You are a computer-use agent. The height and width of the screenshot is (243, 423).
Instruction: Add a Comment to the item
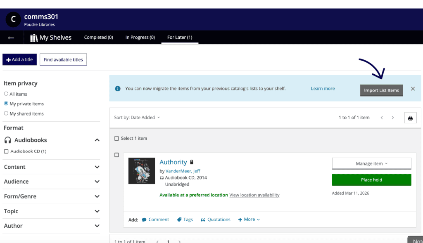click(x=155, y=219)
